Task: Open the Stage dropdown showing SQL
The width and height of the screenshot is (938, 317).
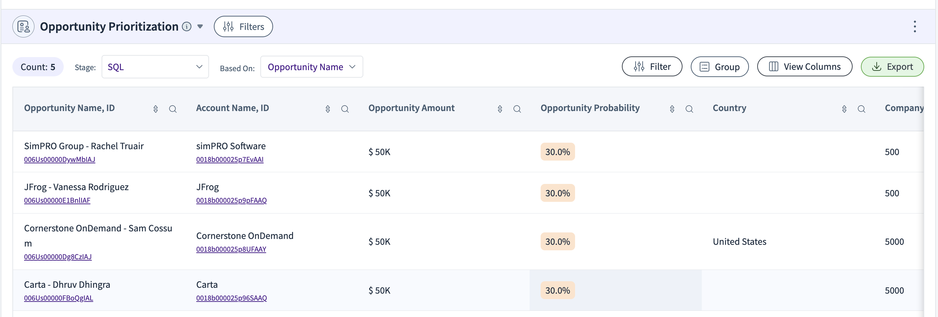Action: click(155, 67)
